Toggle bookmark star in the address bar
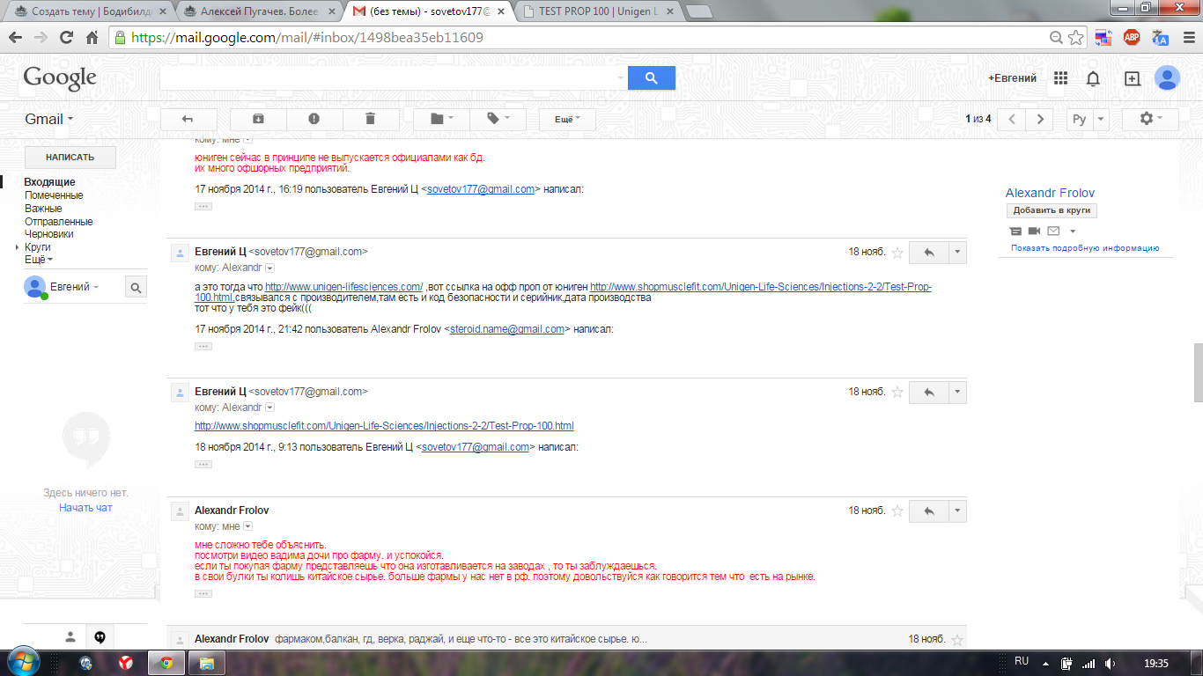Image resolution: width=1203 pixels, height=676 pixels. (1076, 38)
